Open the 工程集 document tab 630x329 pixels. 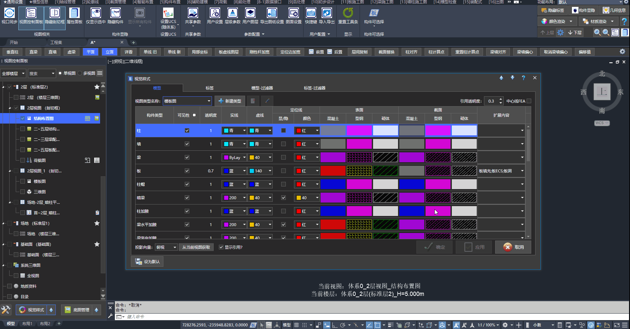coord(56,42)
